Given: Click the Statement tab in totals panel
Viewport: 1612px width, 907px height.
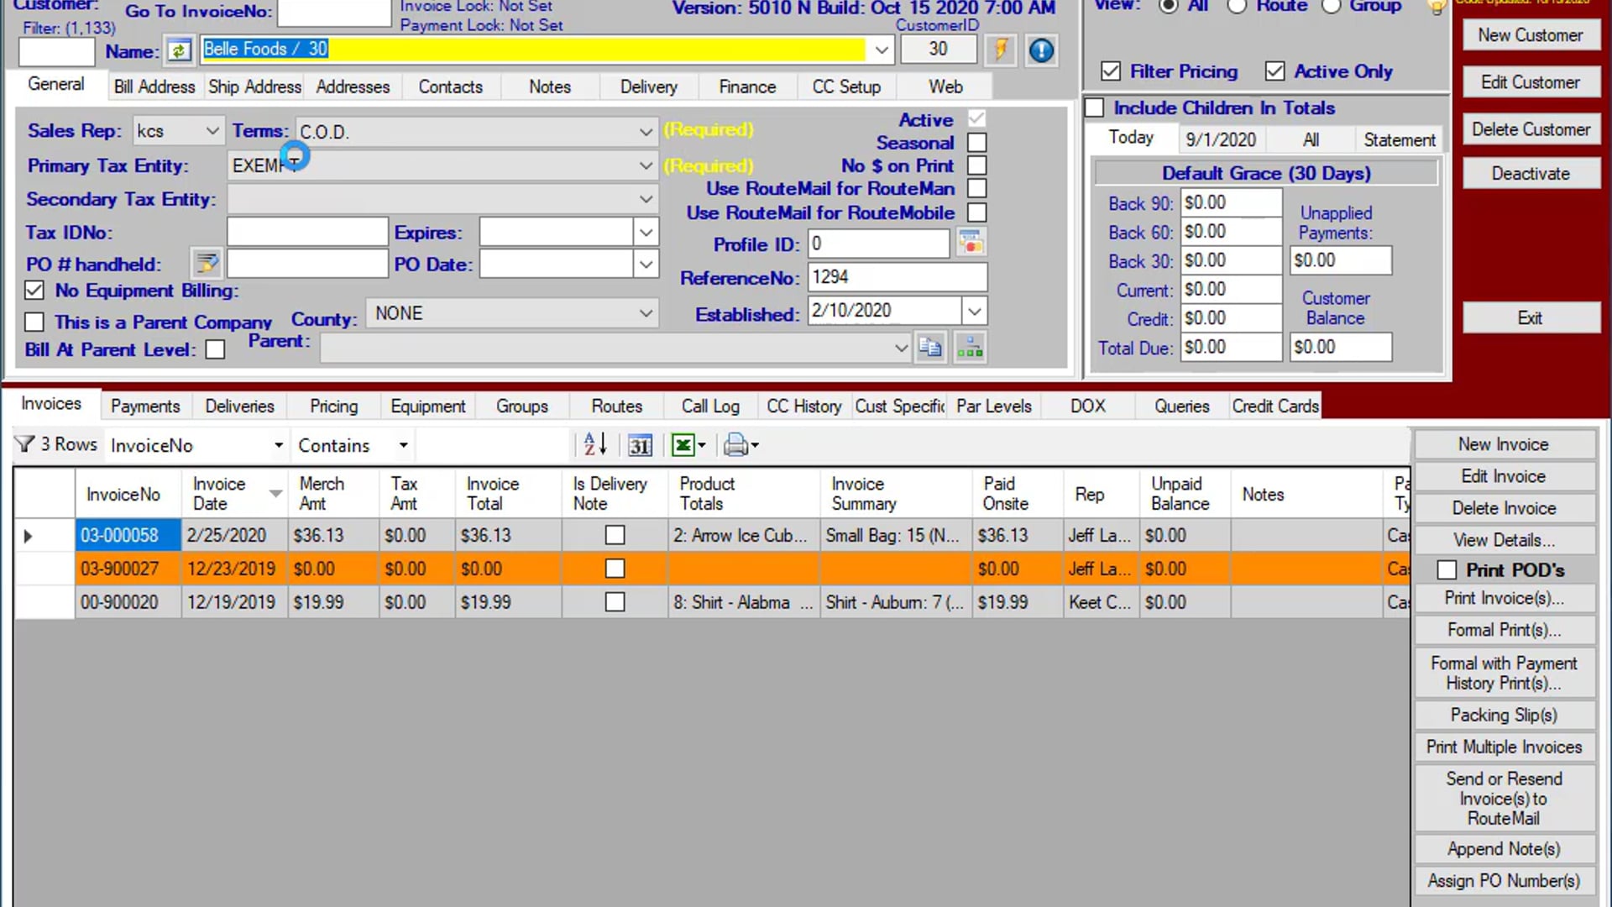Looking at the screenshot, I should pyautogui.click(x=1399, y=139).
